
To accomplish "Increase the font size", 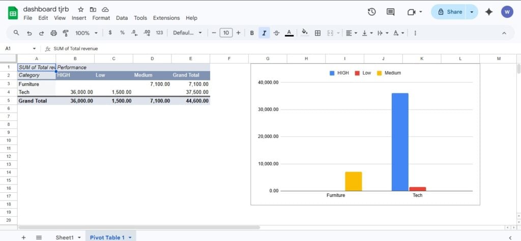I will (238, 33).
